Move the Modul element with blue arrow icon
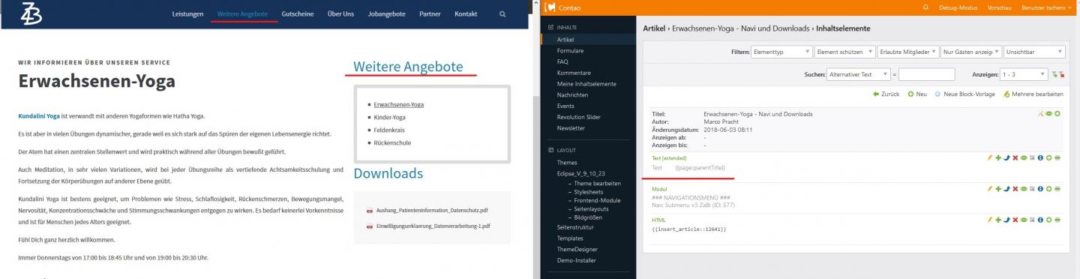The width and height of the screenshot is (1080, 279). click(x=1006, y=188)
